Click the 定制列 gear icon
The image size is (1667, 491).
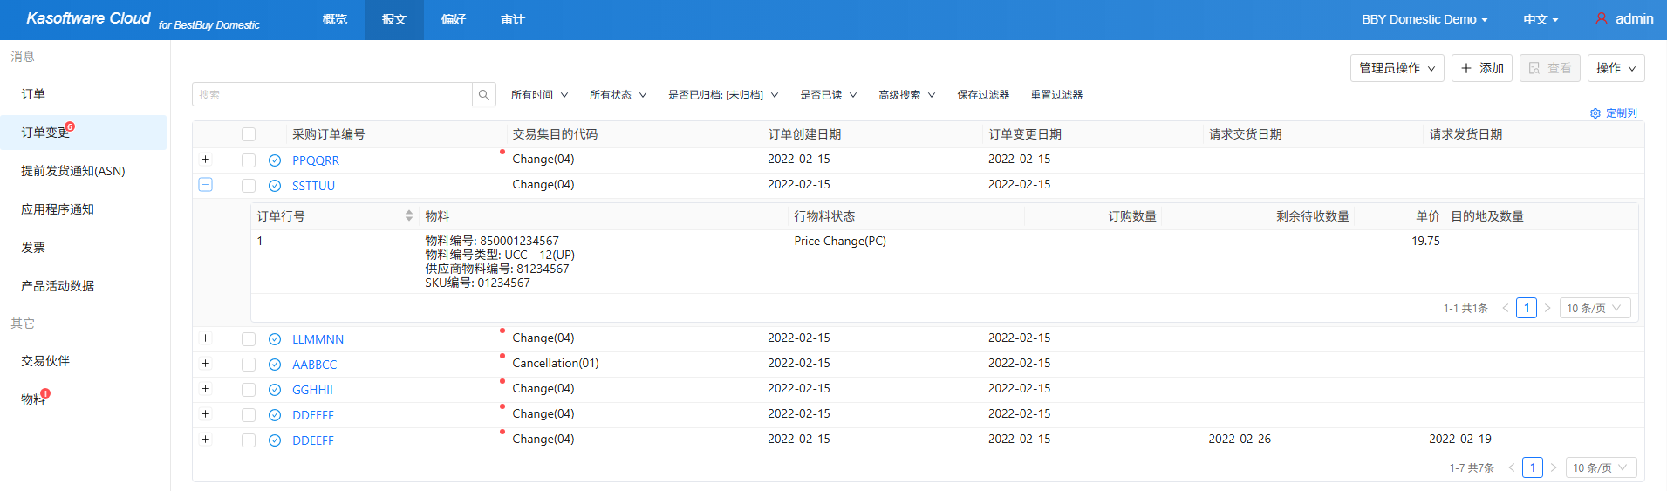1595,113
